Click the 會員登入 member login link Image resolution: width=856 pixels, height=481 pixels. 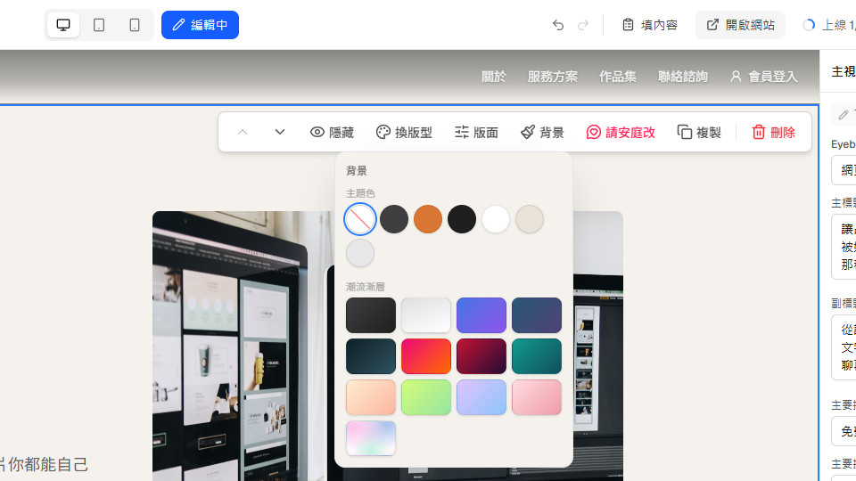(x=764, y=77)
